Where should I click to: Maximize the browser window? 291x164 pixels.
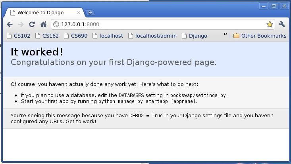tap(274, 6)
